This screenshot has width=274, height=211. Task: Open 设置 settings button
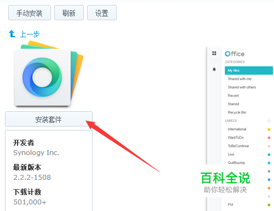102,13
